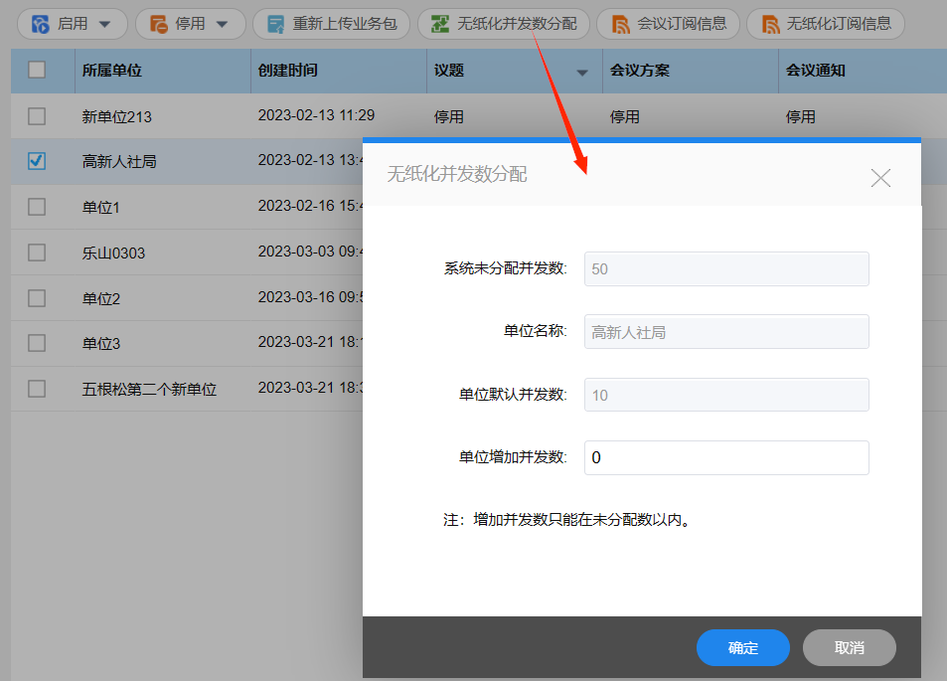
Task: Open the 议题 column filter arrow
Action: 582,73
